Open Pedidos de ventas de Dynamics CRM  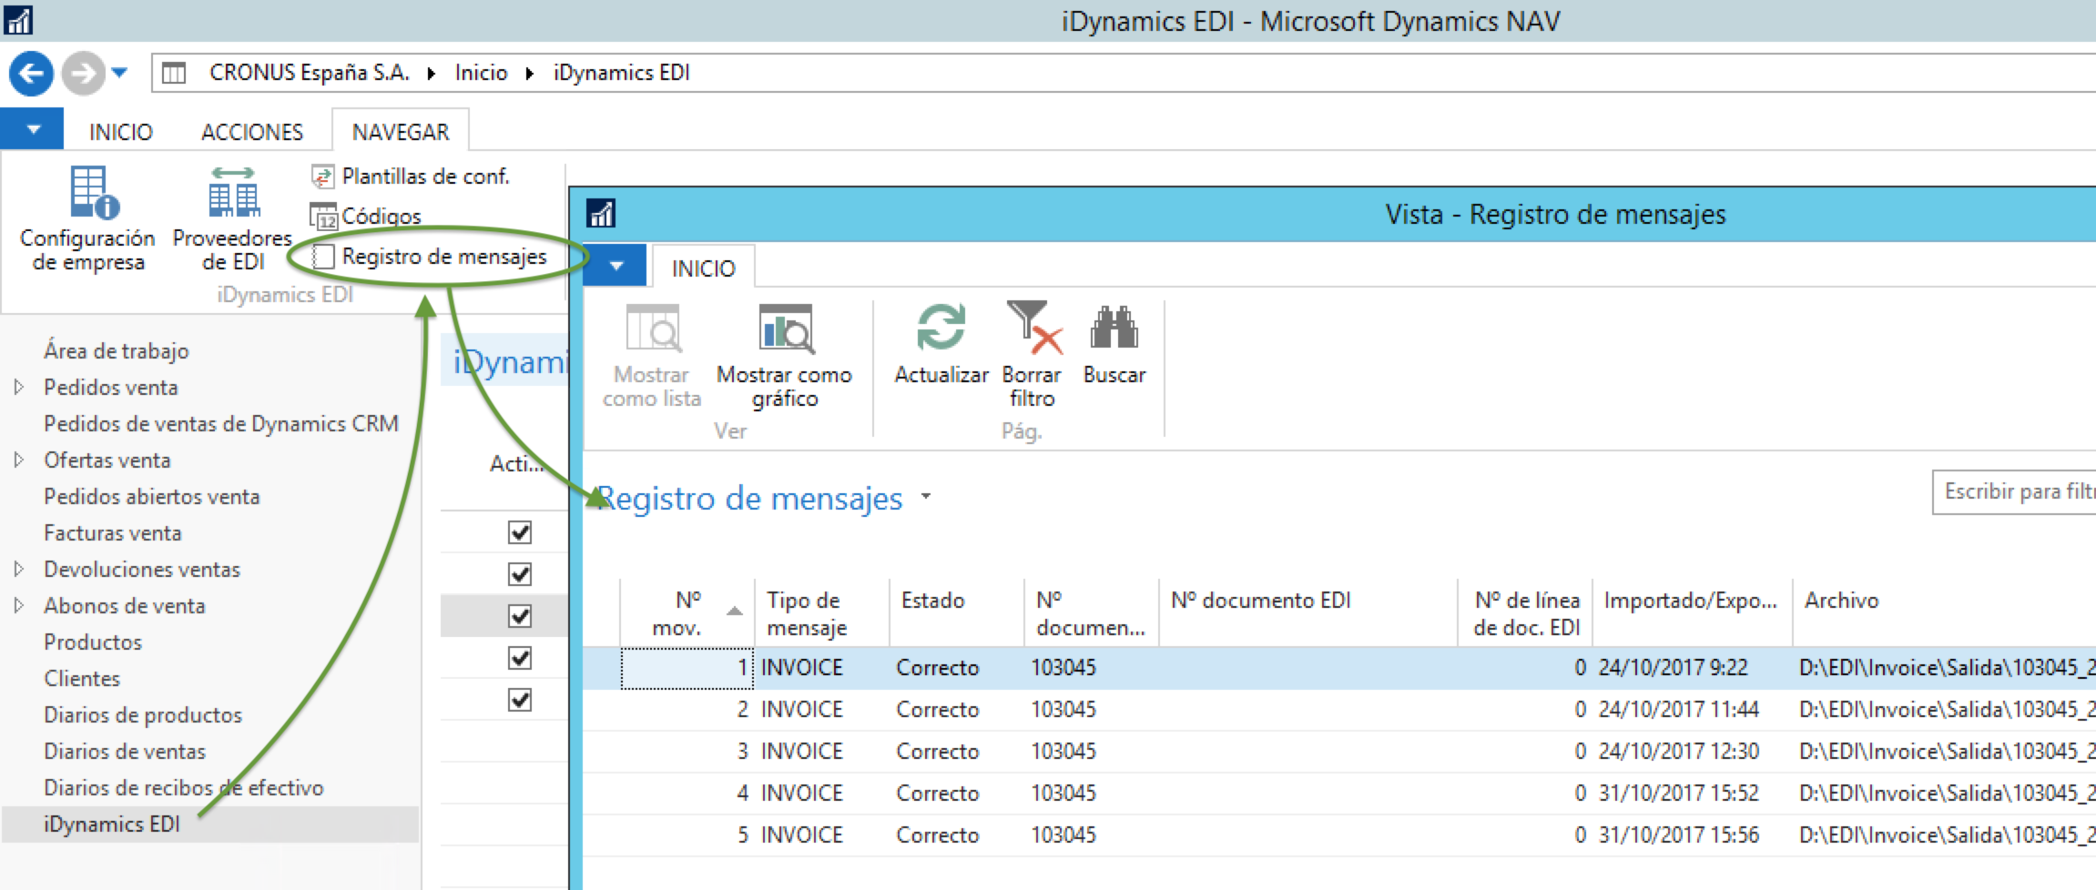(x=221, y=423)
